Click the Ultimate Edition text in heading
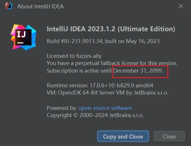The width and height of the screenshot is (191, 146). pyautogui.click(x=146, y=29)
